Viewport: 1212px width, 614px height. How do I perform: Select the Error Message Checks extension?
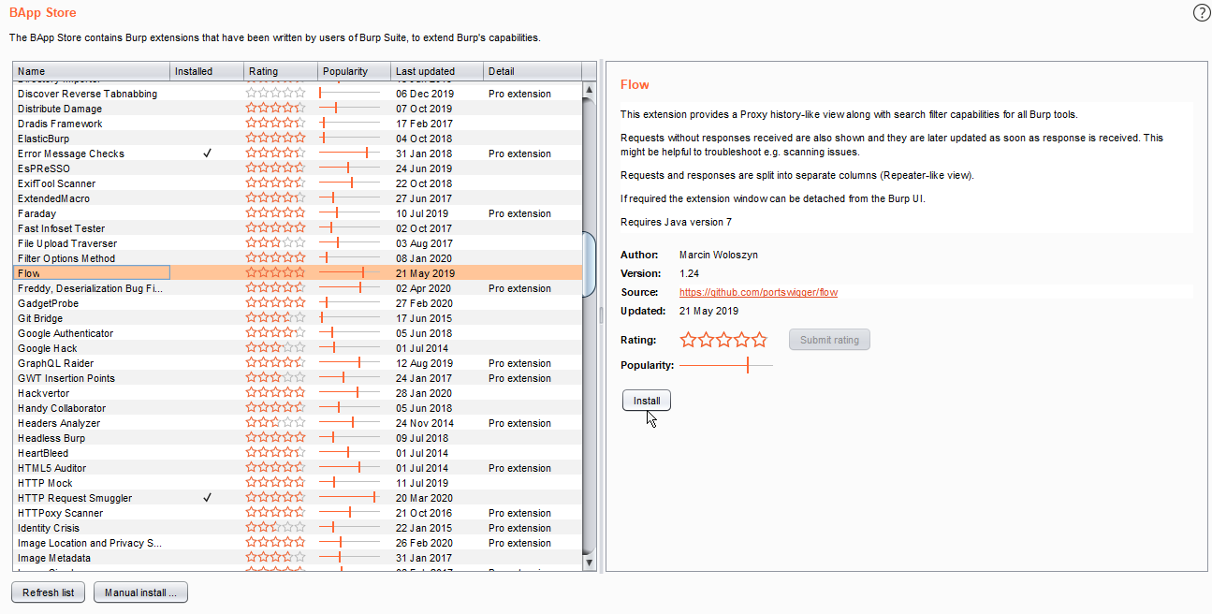click(71, 153)
